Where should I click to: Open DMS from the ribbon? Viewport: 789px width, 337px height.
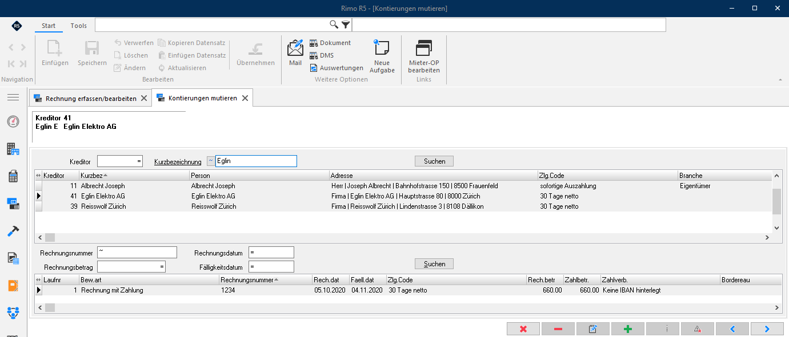(x=322, y=55)
